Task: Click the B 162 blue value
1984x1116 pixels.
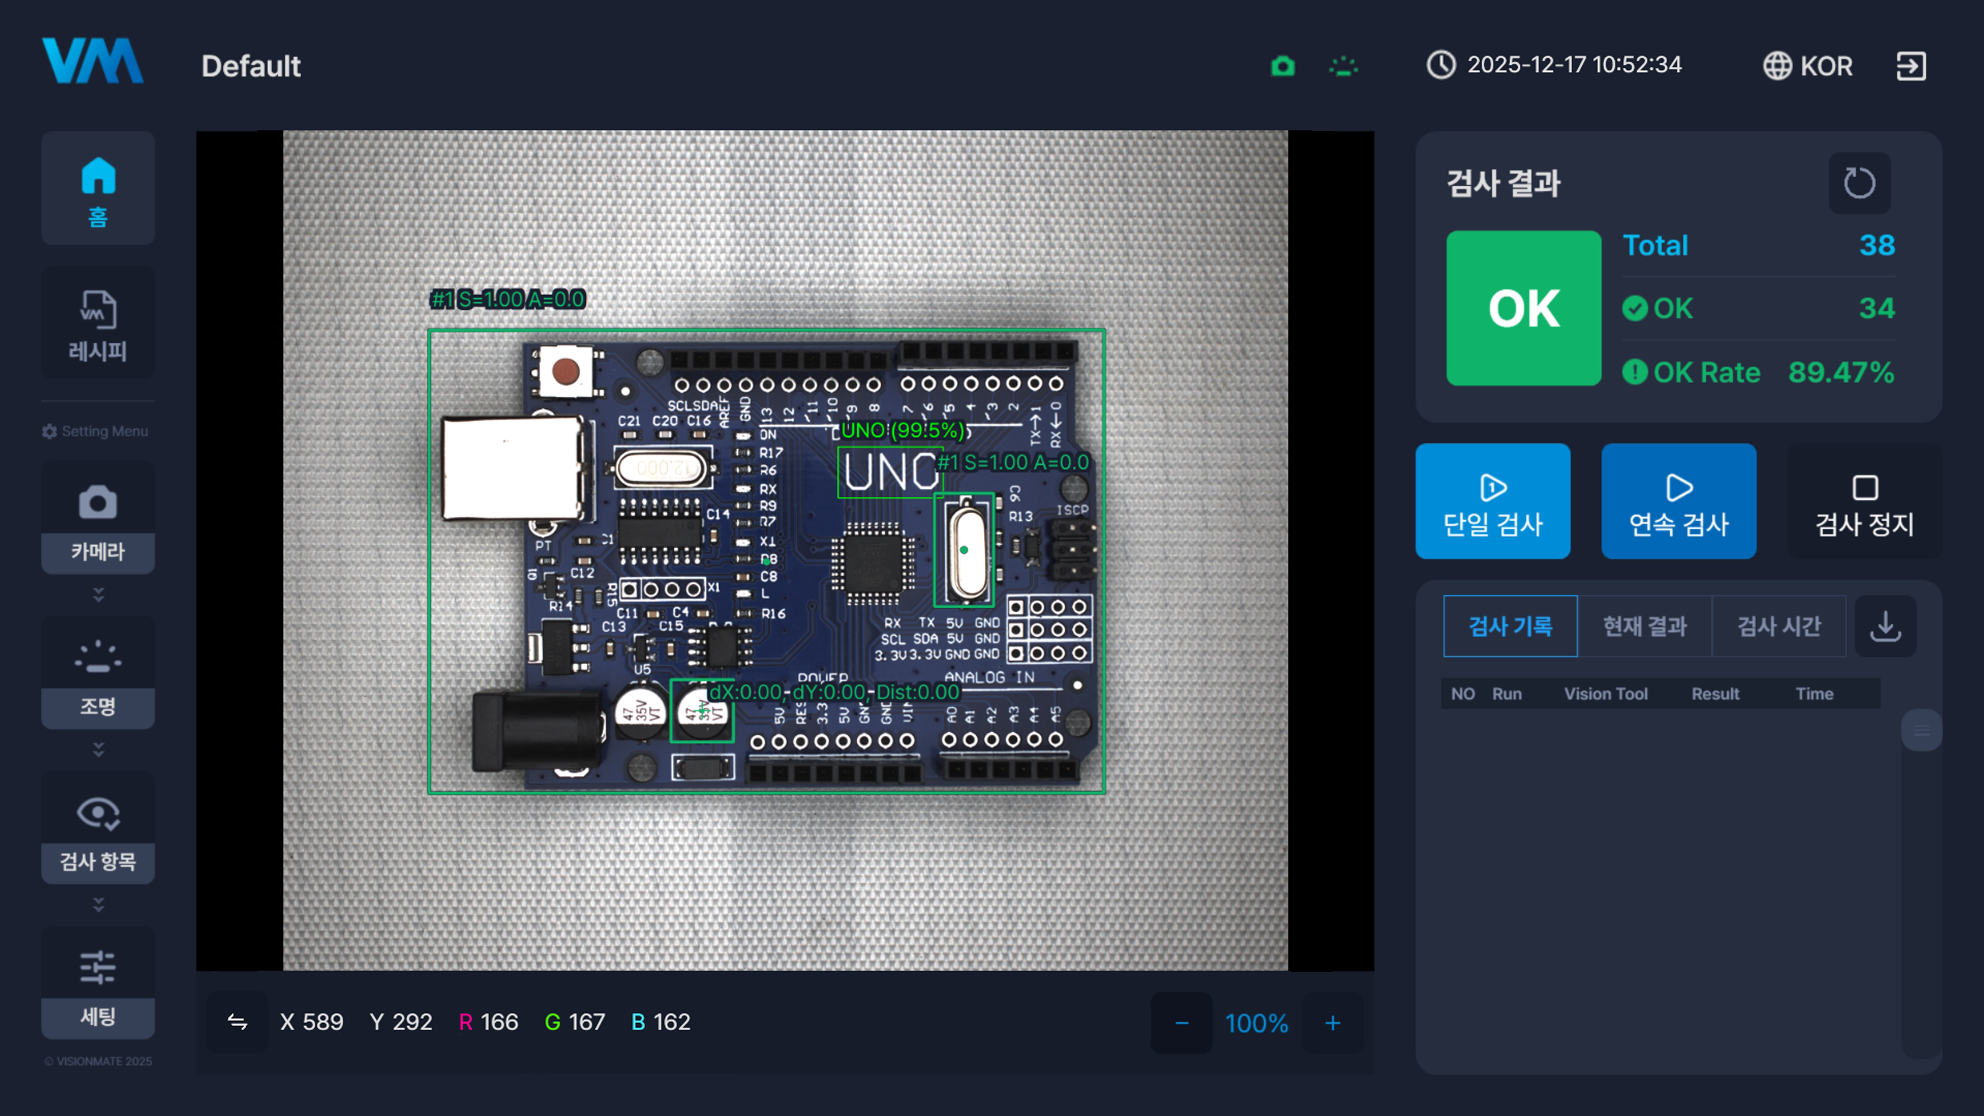Action: [661, 1022]
